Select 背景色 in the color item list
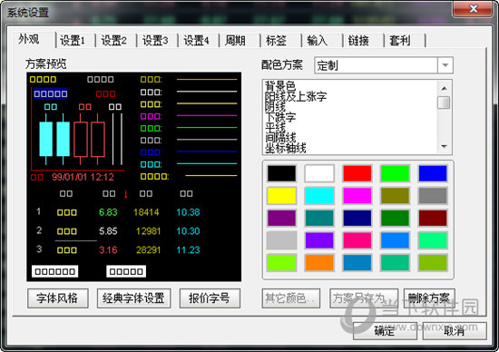Viewport: 499px width, 352px height. pos(280,85)
